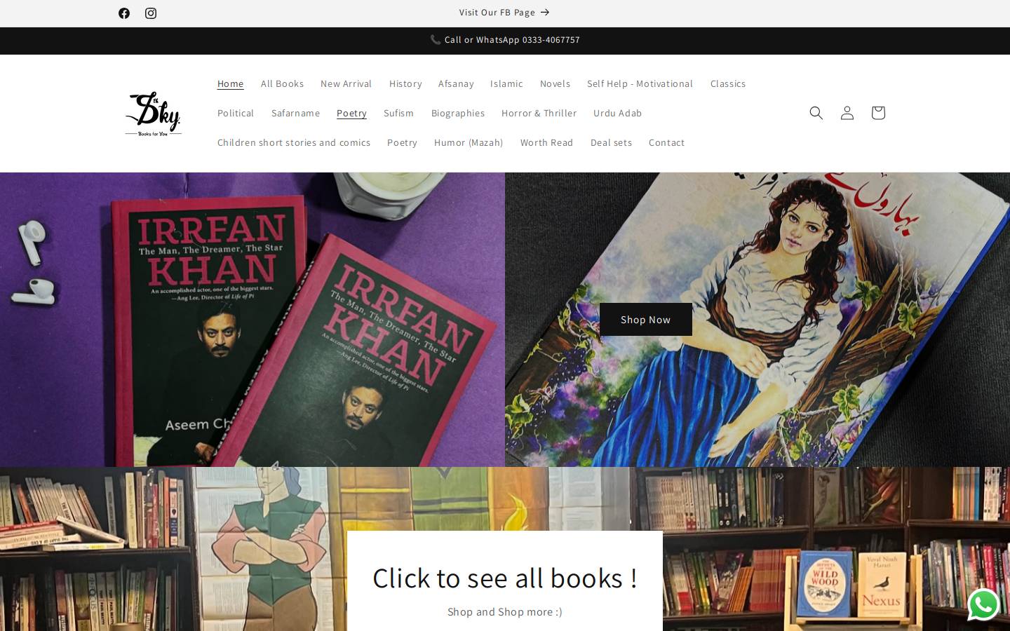Screen dimensions: 1010x631
Task: Open the All Books menu item
Action: pos(283,83)
